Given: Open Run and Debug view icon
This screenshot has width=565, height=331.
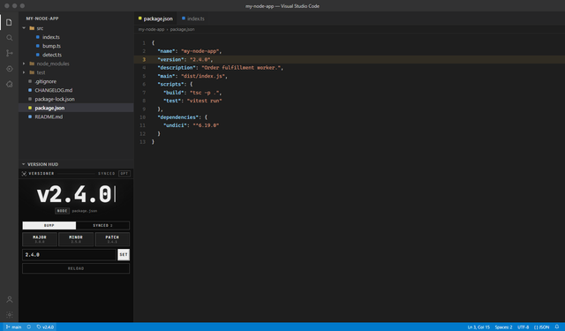Looking at the screenshot, I should [9, 69].
